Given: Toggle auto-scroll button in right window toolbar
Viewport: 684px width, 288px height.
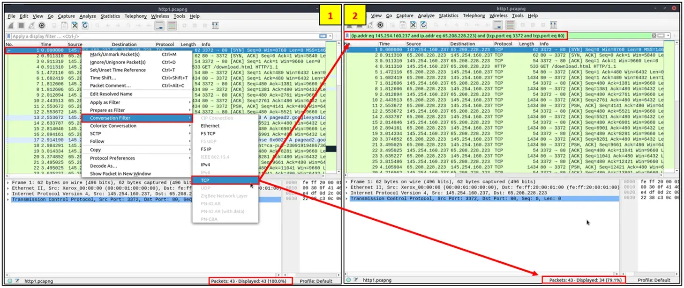Looking at the screenshot, I should tap(498, 25).
